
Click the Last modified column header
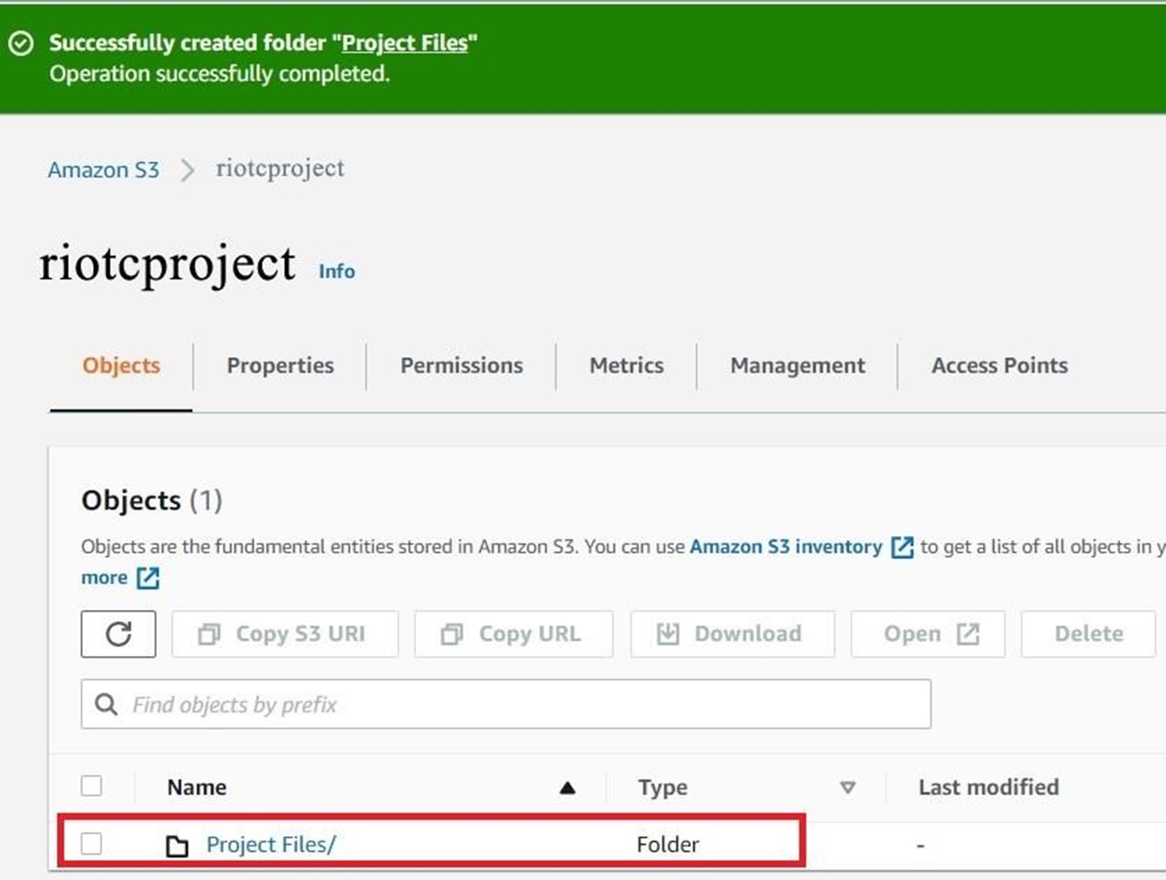988,787
